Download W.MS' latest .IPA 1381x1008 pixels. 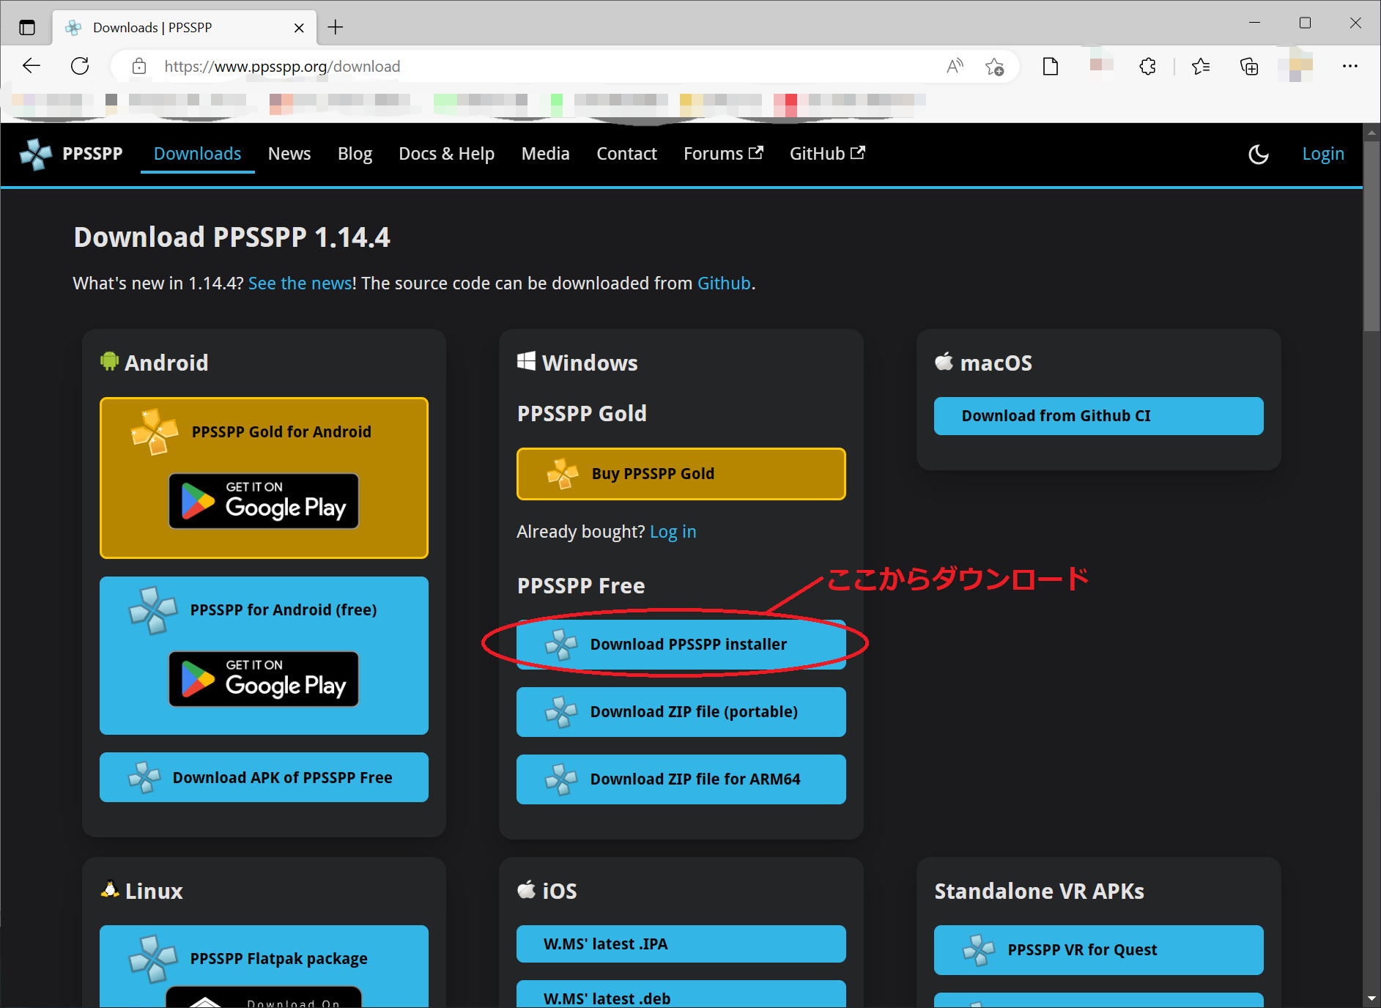click(681, 944)
